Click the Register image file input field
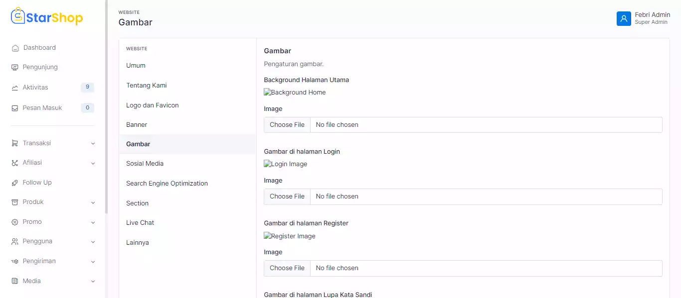681x298 pixels. pos(463,268)
